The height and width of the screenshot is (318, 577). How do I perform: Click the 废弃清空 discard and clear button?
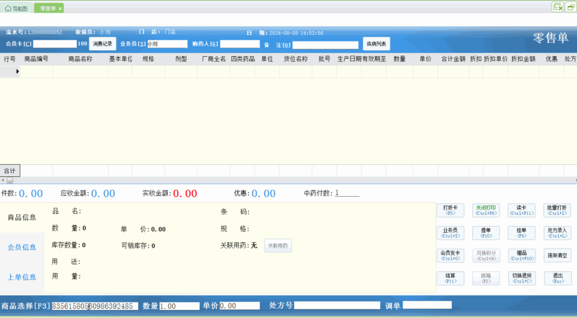tap(557, 255)
